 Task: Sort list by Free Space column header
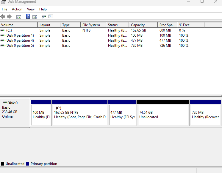167,25
